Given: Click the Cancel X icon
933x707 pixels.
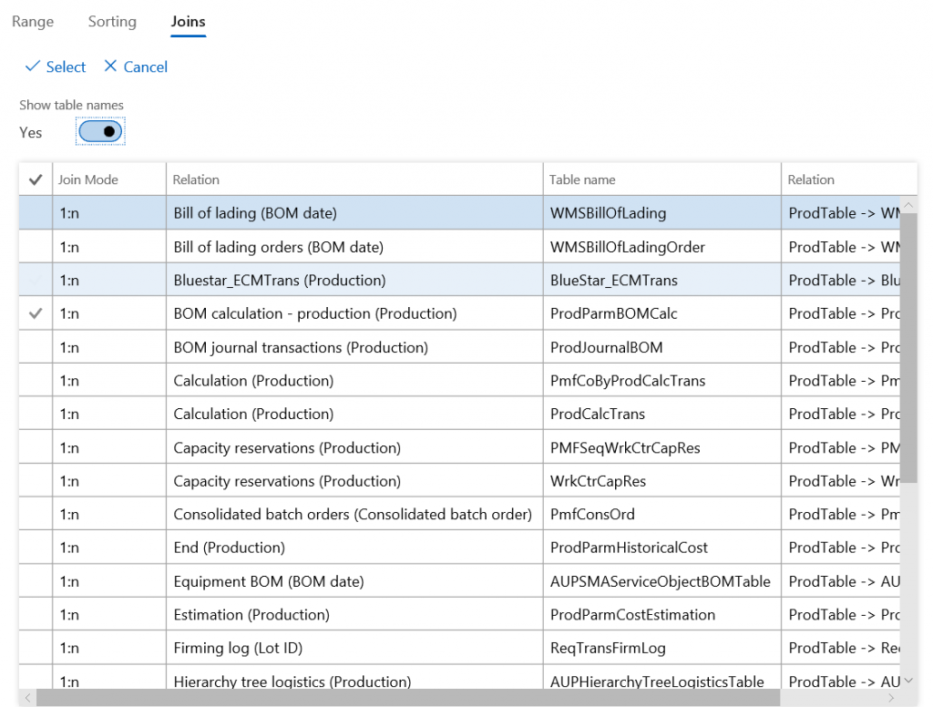Looking at the screenshot, I should click(x=111, y=67).
